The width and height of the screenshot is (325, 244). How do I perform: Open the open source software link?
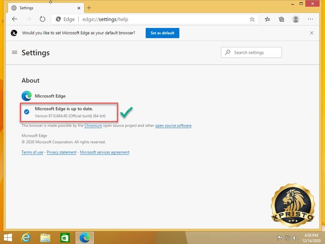(x=173, y=125)
